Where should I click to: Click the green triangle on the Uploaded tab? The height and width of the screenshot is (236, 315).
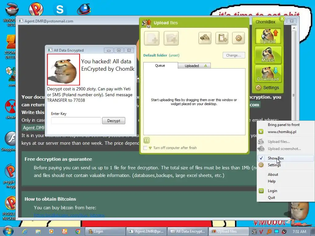click(x=205, y=66)
